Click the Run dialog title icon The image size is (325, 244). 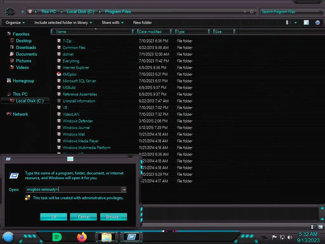click(x=8, y=159)
